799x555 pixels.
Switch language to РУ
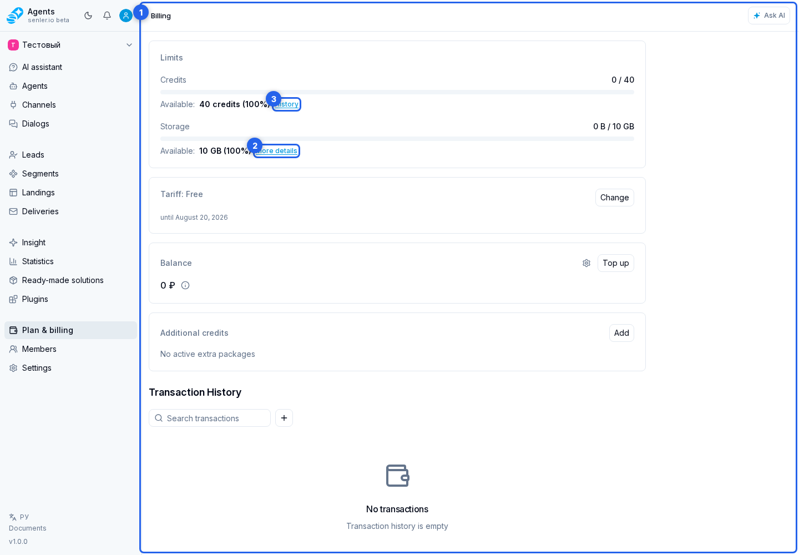[19, 517]
